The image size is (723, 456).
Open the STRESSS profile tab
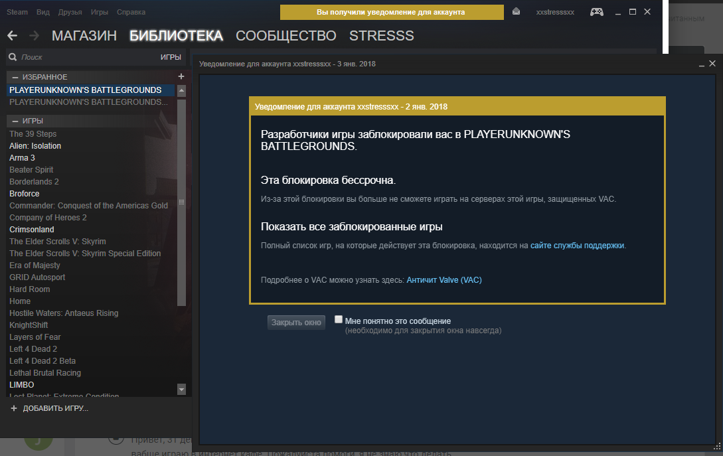click(381, 35)
